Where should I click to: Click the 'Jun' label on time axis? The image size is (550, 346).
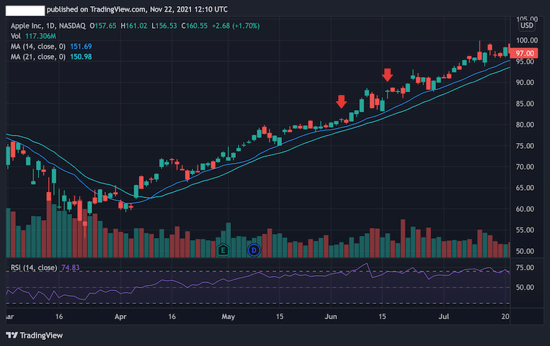(331, 317)
